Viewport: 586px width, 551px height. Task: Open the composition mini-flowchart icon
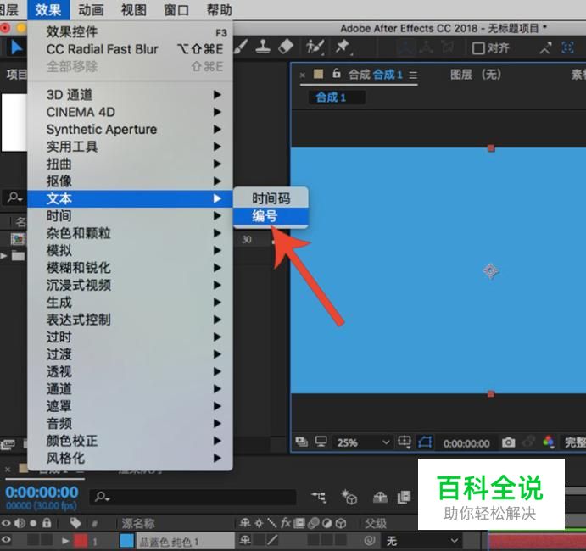point(319,498)
